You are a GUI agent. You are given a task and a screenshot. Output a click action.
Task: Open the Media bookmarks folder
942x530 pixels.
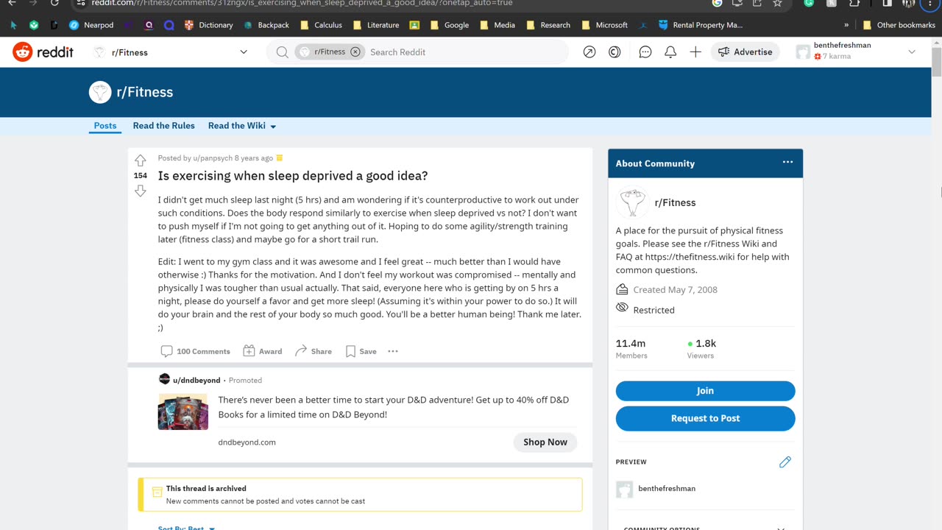point(497,25)
